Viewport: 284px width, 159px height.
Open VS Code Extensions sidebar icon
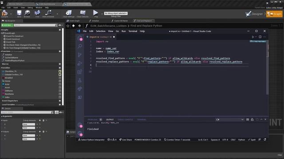[x=80, y=72]
